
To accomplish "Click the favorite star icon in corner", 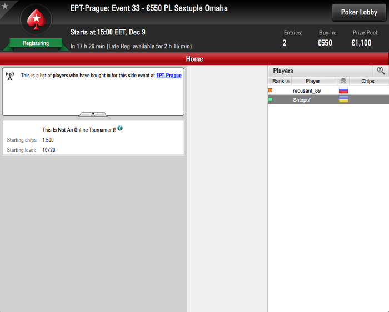I will click(4, 6).
